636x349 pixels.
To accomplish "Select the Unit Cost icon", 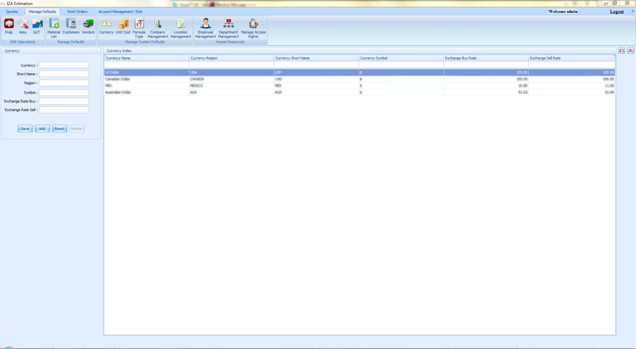I will 123,26.
